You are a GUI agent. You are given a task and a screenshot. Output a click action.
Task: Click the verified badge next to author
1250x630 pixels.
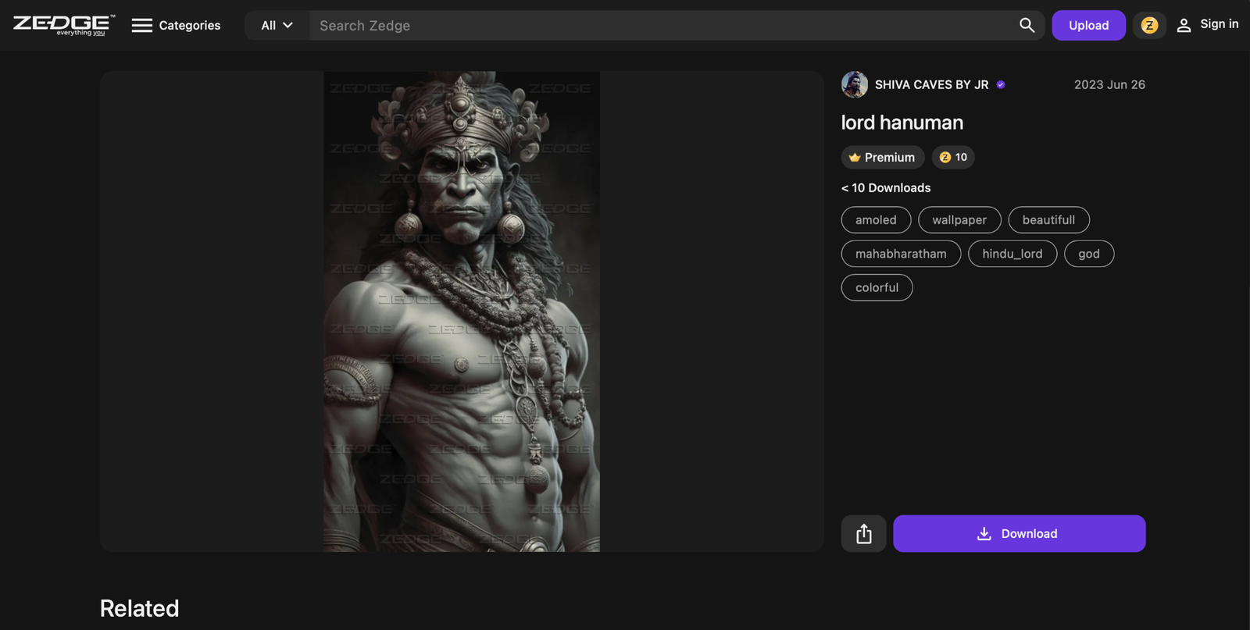[1001, 84]
